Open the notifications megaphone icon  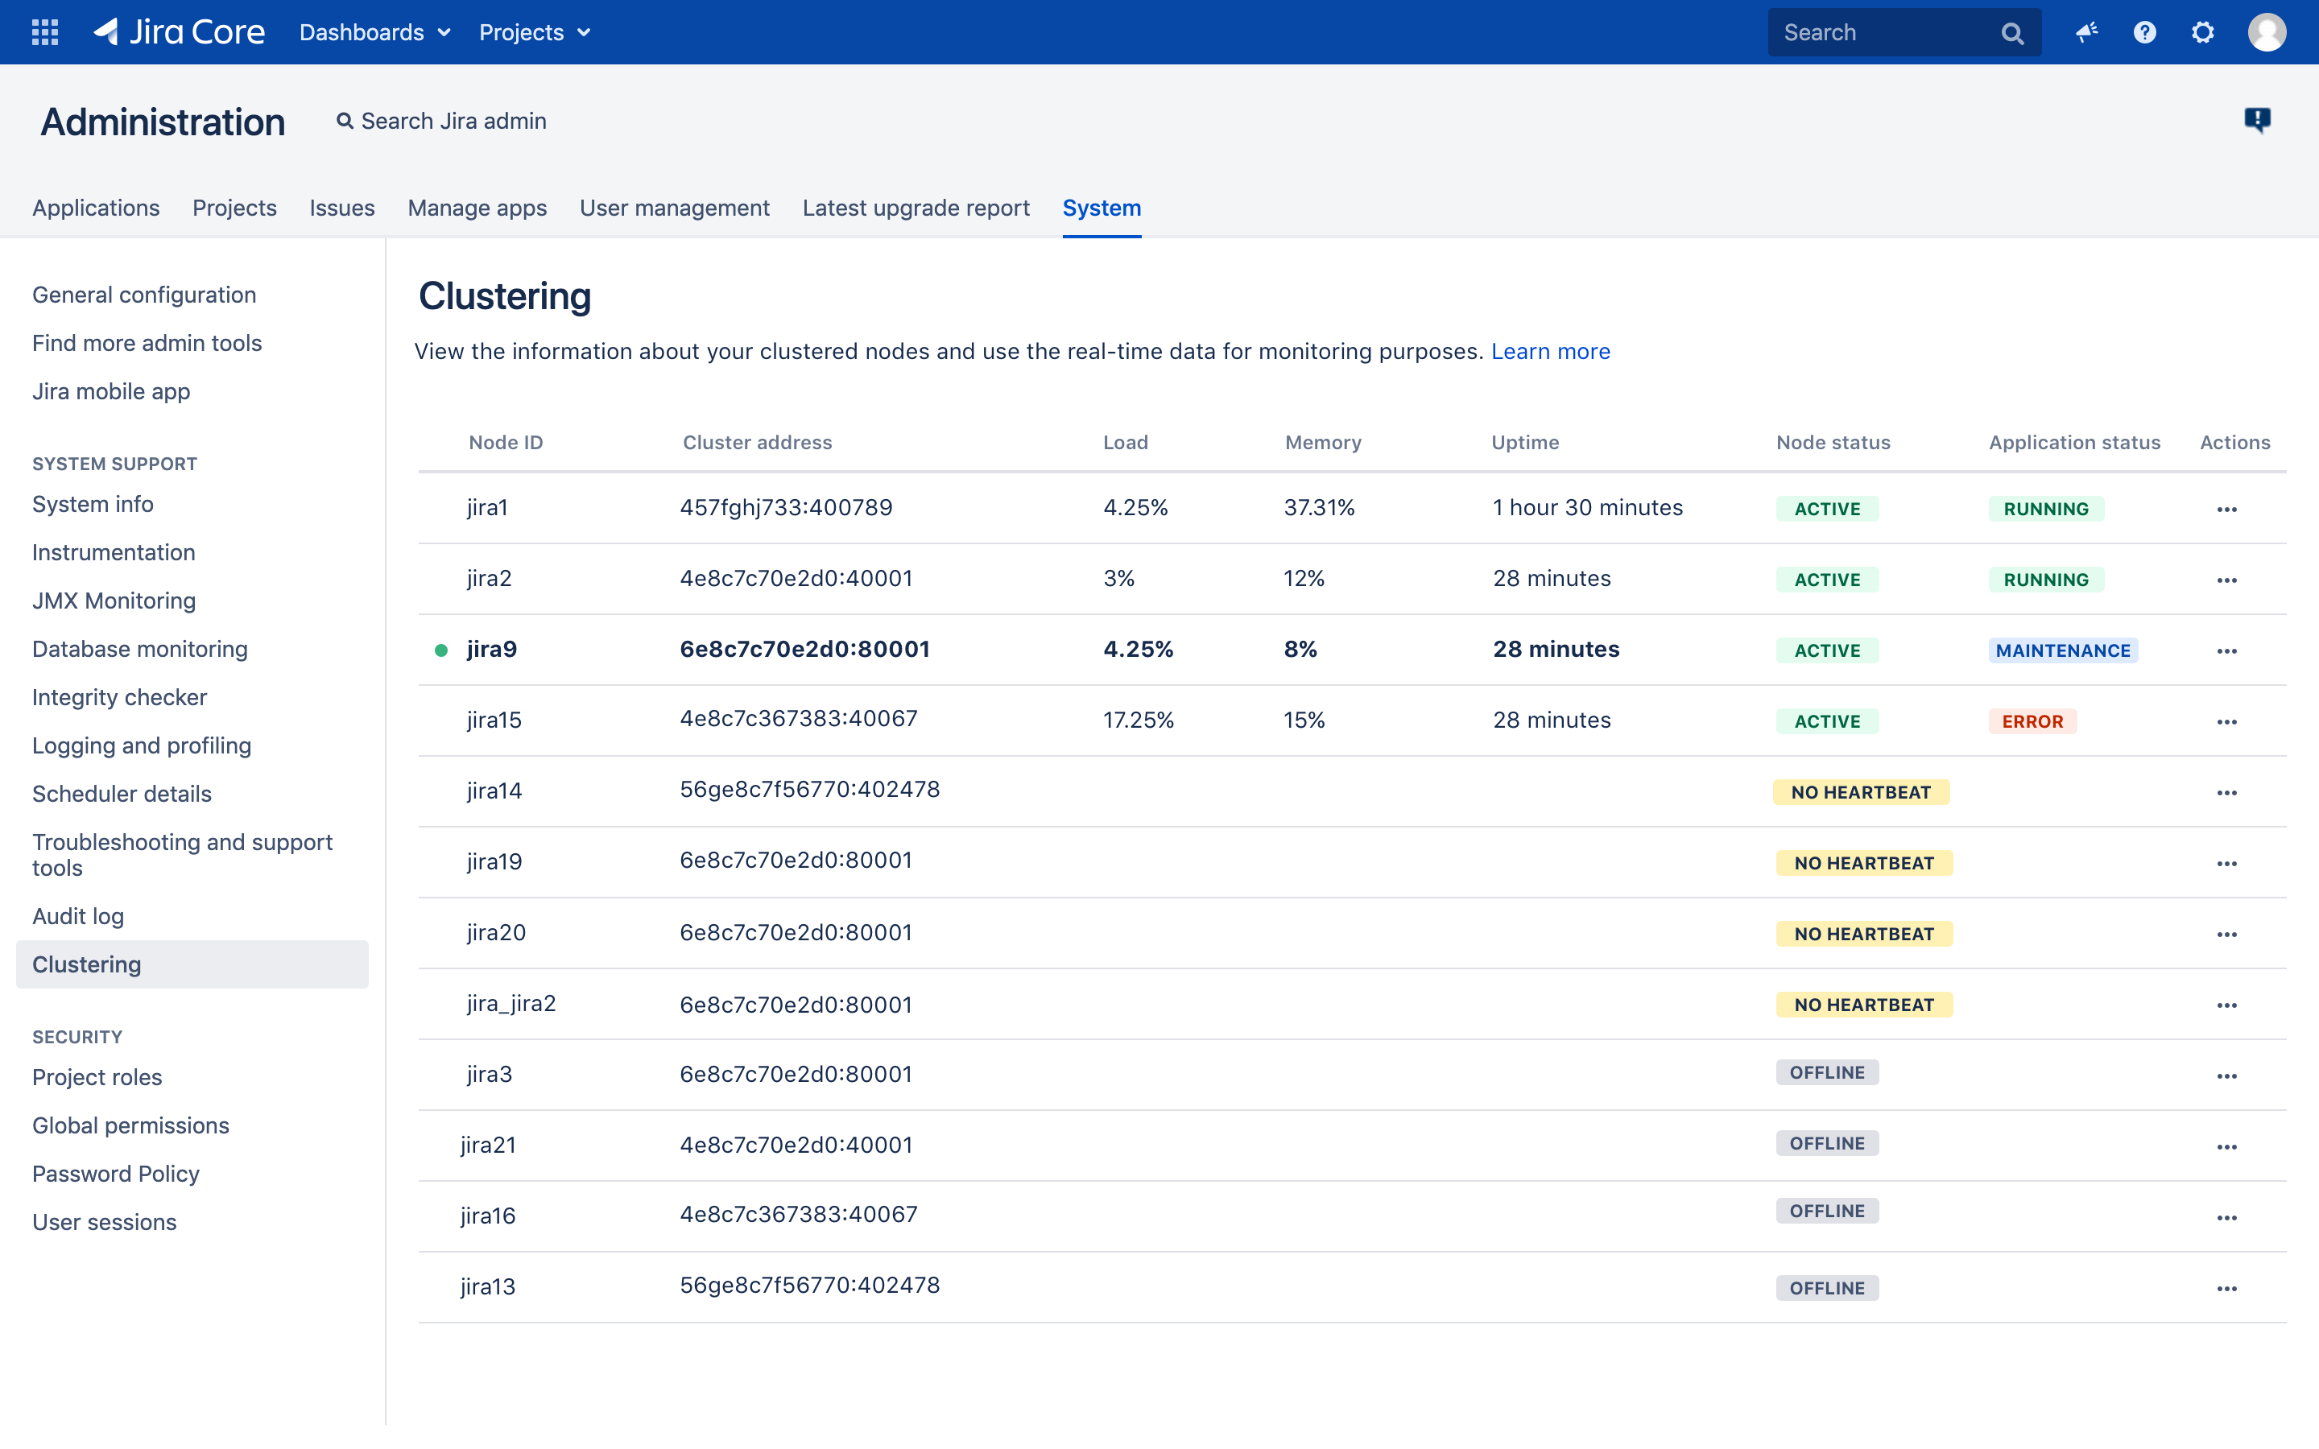point(2086,32)
